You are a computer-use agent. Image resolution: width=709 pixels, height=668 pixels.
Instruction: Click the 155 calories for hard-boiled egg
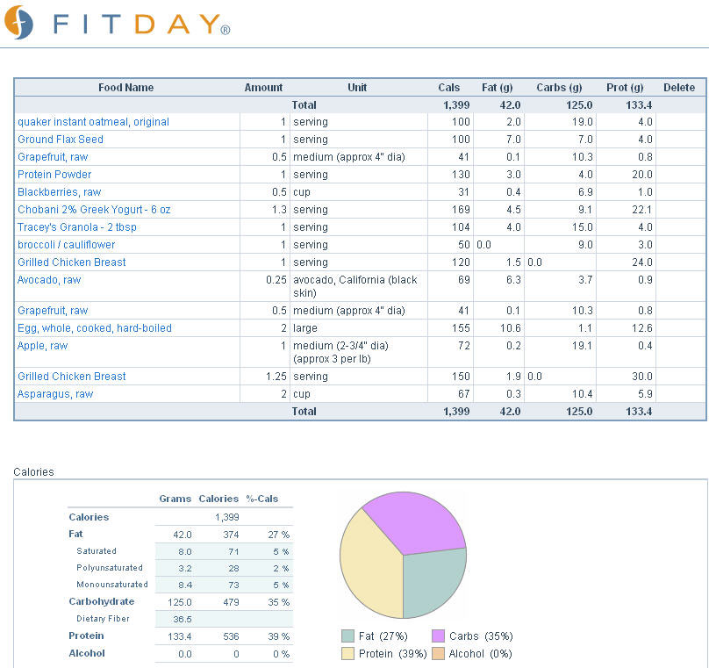(461, 328)
